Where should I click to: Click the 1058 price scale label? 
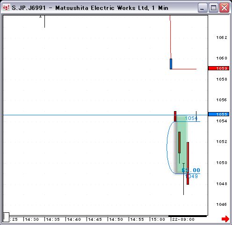222,79
